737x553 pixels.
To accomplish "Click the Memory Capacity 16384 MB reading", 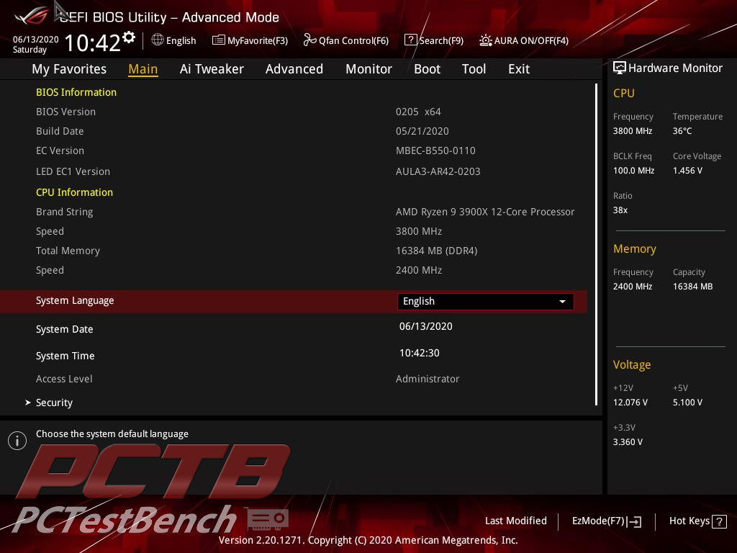I will pos(693,286).
